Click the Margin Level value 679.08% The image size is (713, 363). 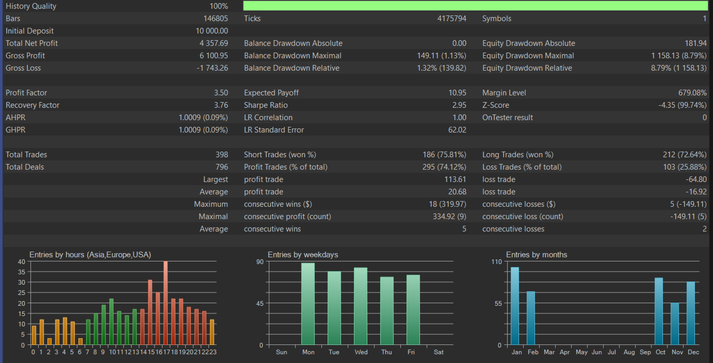(692, 93)
